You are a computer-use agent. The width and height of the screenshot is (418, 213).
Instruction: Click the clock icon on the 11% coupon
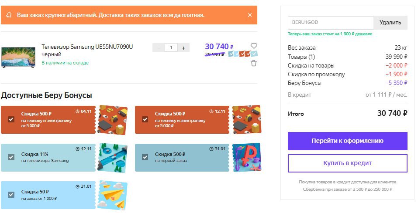coord(78,149)
